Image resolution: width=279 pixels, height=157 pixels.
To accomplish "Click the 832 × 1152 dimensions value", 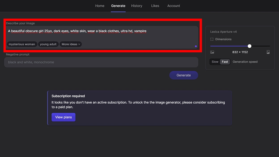I will point(240,52).
